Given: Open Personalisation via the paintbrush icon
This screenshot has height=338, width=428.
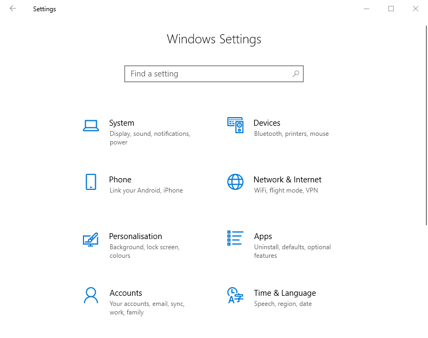Looking at the screenshot, I should [91, 239].
